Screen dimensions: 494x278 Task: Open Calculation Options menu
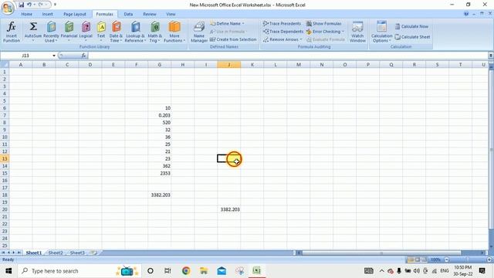(381, 32)
